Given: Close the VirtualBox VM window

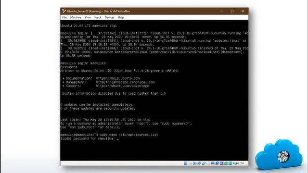Looking at the screenshot, I should 243,11.
